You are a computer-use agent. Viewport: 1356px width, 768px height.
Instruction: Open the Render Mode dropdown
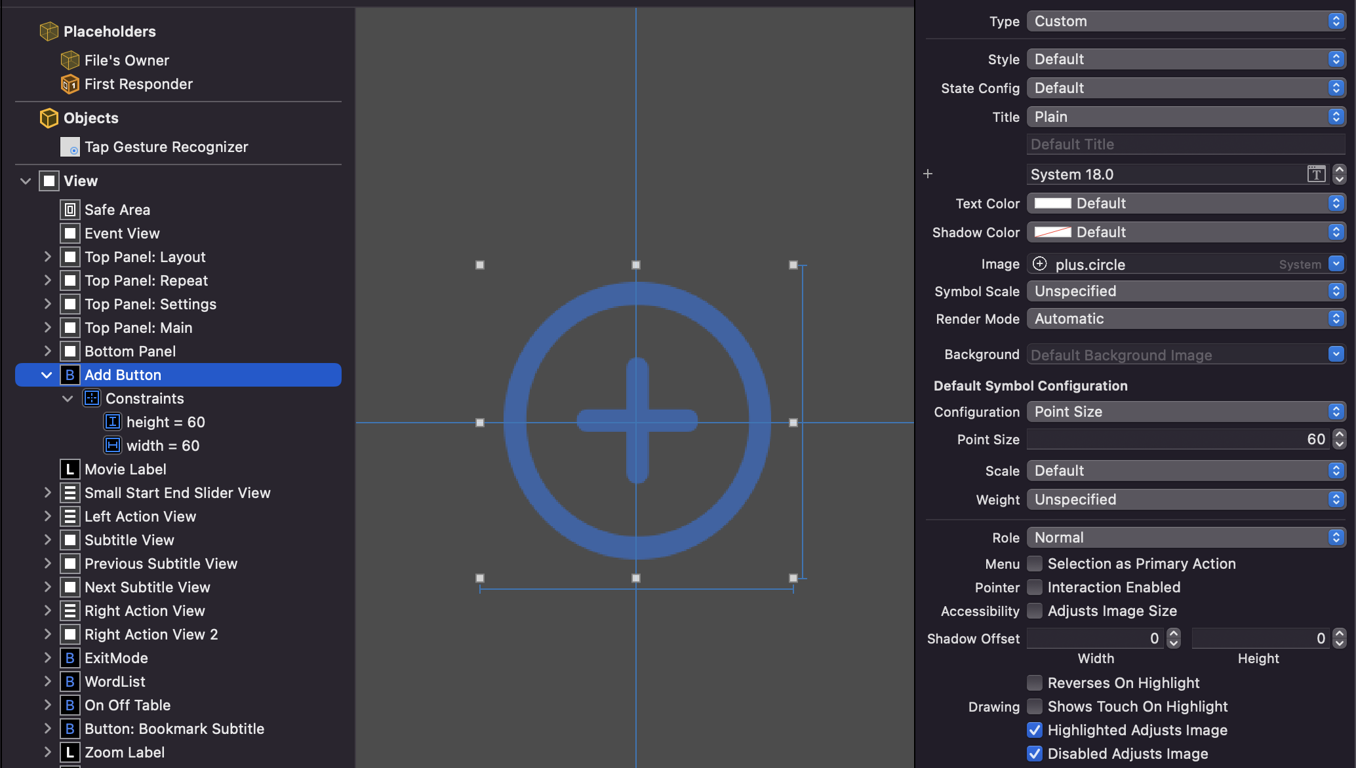tap(1186, 318)
